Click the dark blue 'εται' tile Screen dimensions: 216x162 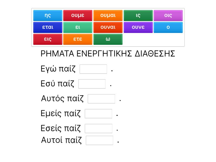point(48,27)
